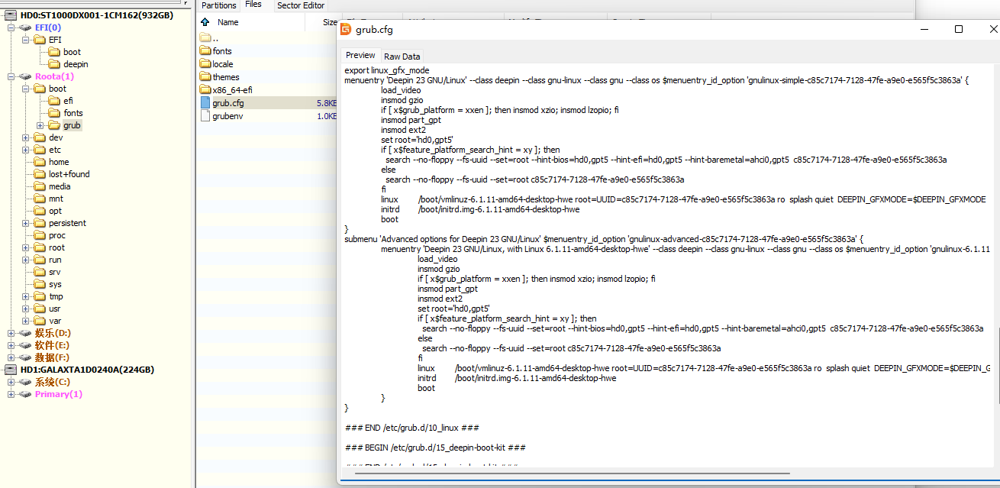Click the 5.8KB size value for grub.cfg
The height and width of the screenshot is (488, 1000).
327,102
